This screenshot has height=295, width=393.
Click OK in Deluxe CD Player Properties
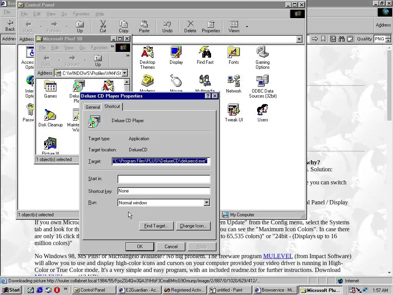click(x=140, y=247)
